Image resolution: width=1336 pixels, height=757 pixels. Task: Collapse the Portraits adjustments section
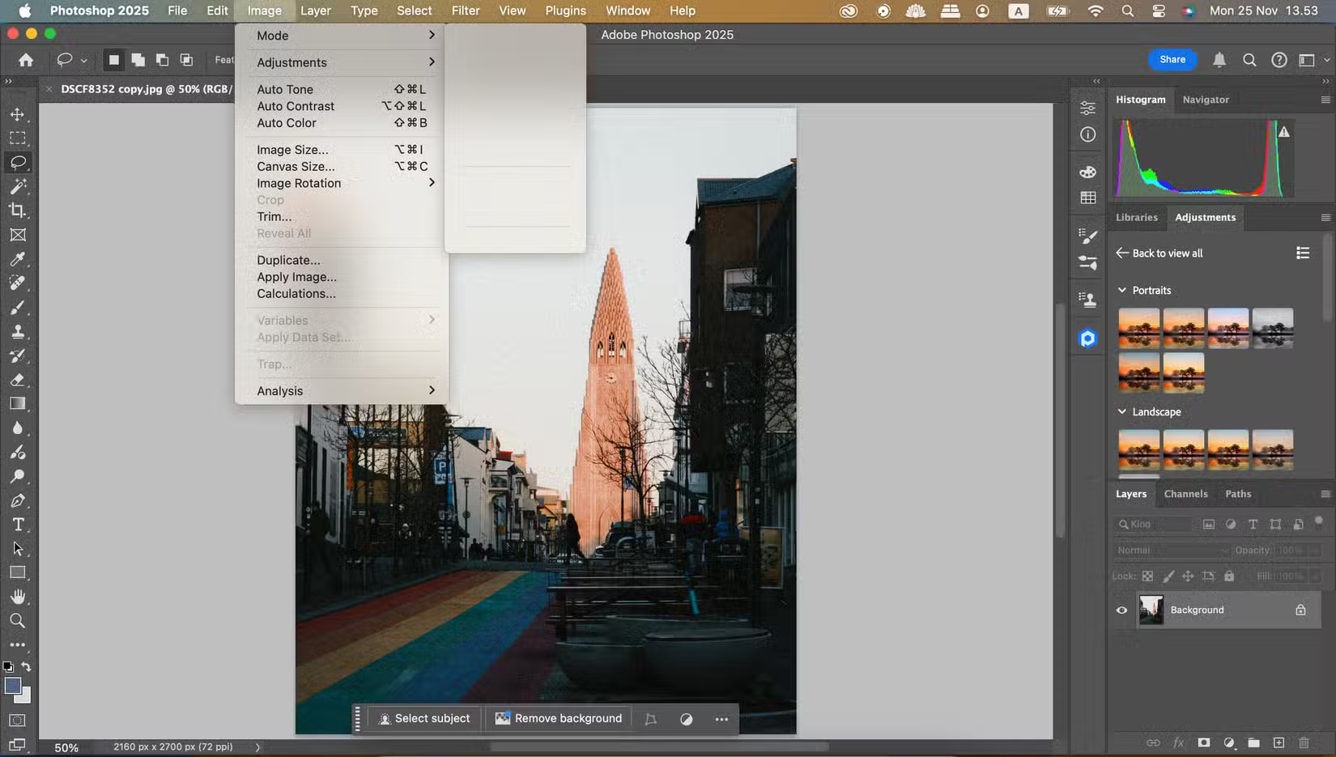point(1122,290)
